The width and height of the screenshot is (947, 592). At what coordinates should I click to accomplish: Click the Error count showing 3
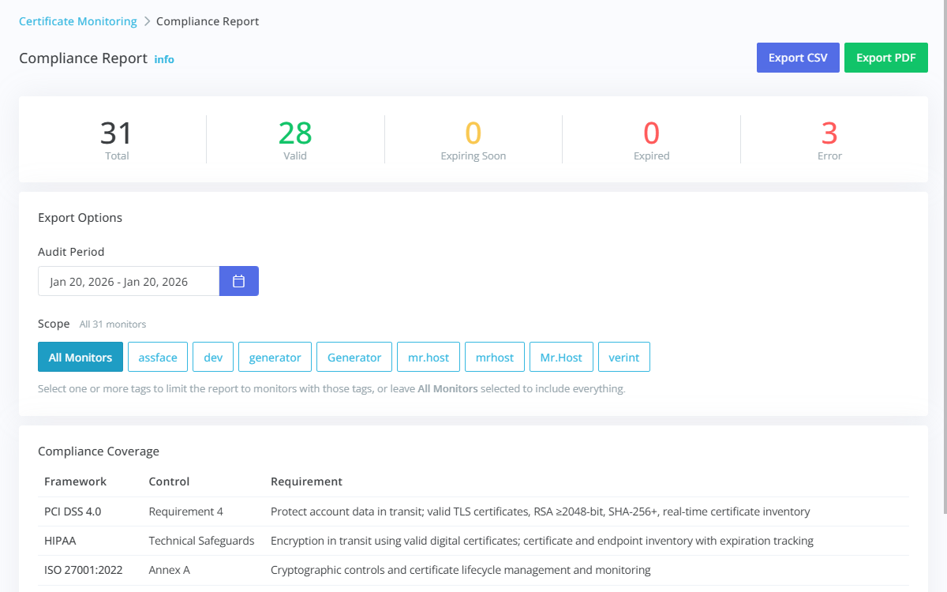pyautogui.click(x=829, y=138)
